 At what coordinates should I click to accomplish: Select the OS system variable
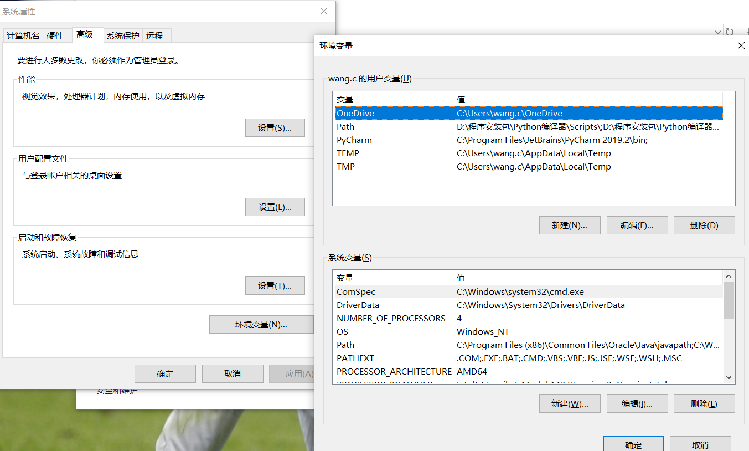point(529,331)
